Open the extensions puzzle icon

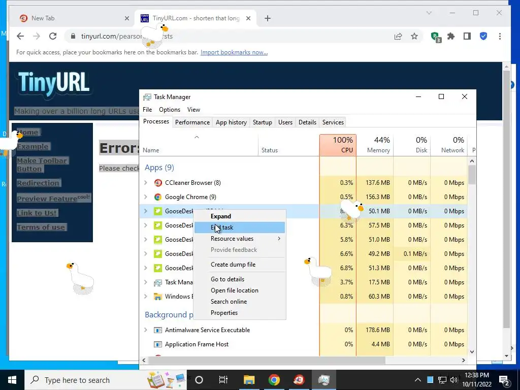[451, 36]
